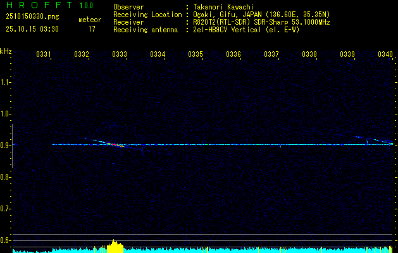The image size is (398, 253).
Task: Click the 0338 time marker
Action: point(309,54)
